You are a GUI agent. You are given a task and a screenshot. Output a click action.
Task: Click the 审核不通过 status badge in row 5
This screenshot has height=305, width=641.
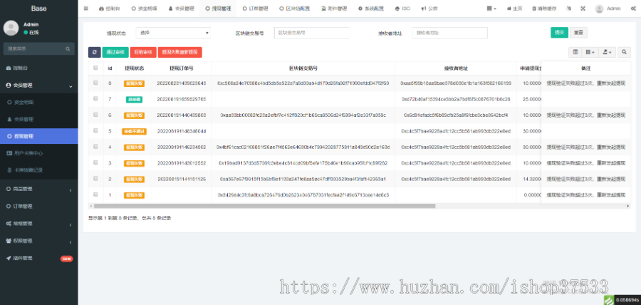[x=134, y=131]
